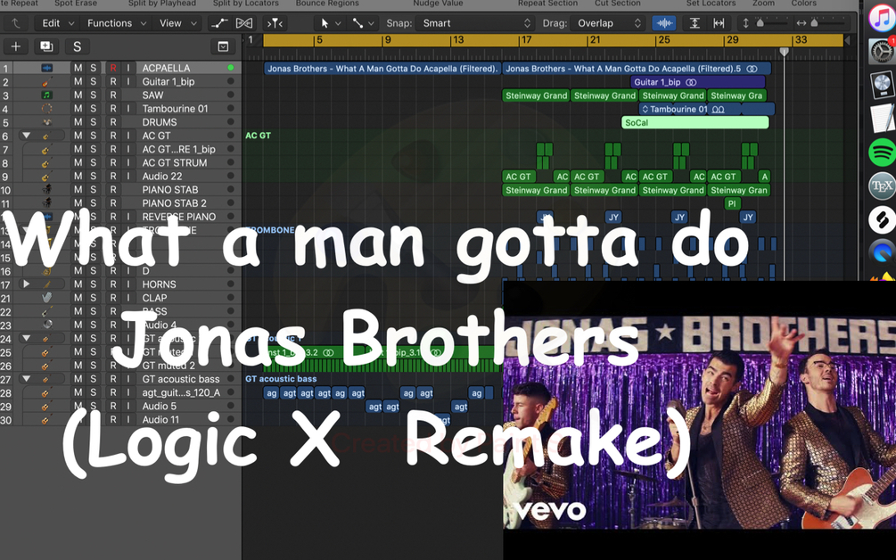This screenshot has height=560, width=896.
Task: Toggle global Solo with the S button
Action: coord(78,46)
